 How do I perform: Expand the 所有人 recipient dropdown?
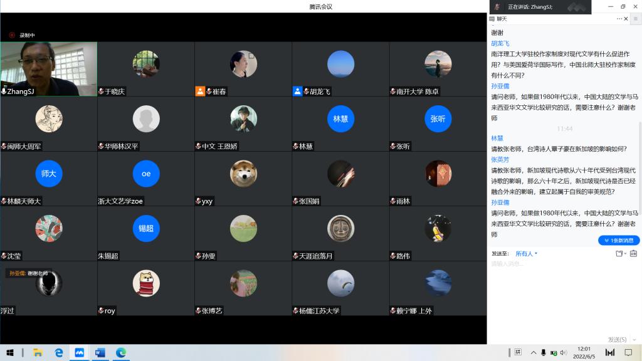[x=526, y=254]
